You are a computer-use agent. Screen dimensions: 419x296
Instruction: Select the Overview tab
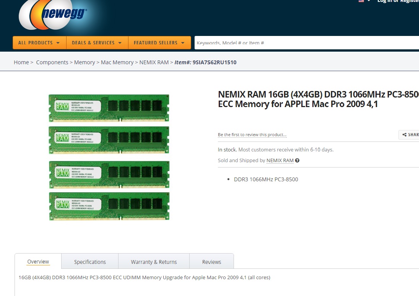click(x=38, y=262)
